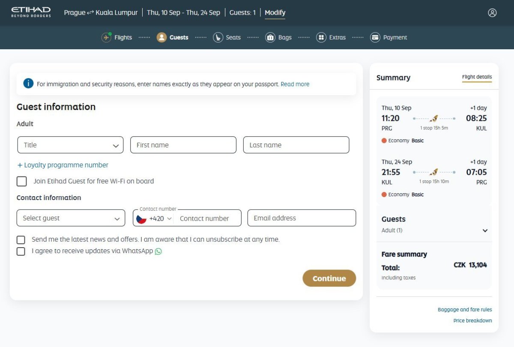Add a Loyalty programme number
This screenshot has height=347, width=514.
pos(63,165)
